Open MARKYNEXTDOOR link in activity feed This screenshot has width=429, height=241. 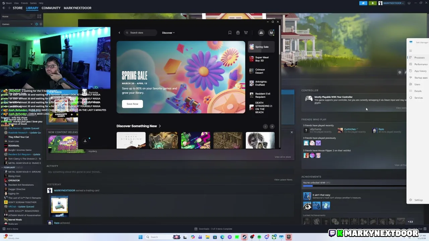pos(65,190)
